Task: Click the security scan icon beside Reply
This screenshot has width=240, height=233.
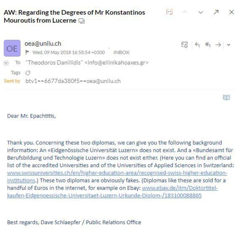Action: coord(185,45)
